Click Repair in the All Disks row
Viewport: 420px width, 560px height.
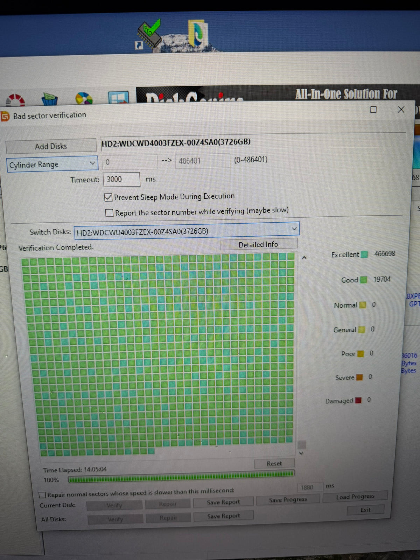click(x=168, y=518)
